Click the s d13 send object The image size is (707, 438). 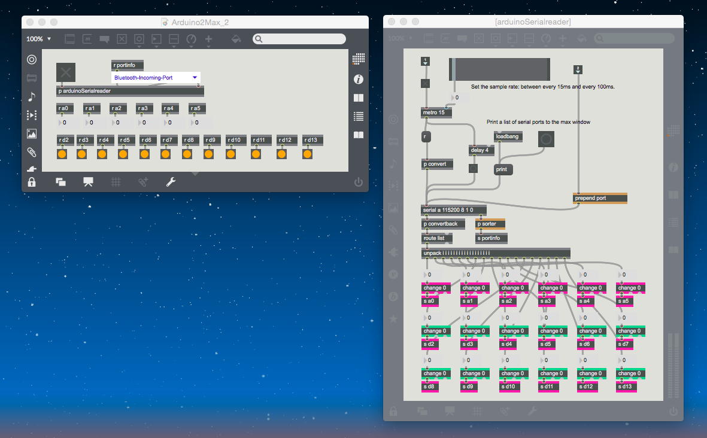pos(626,387)
